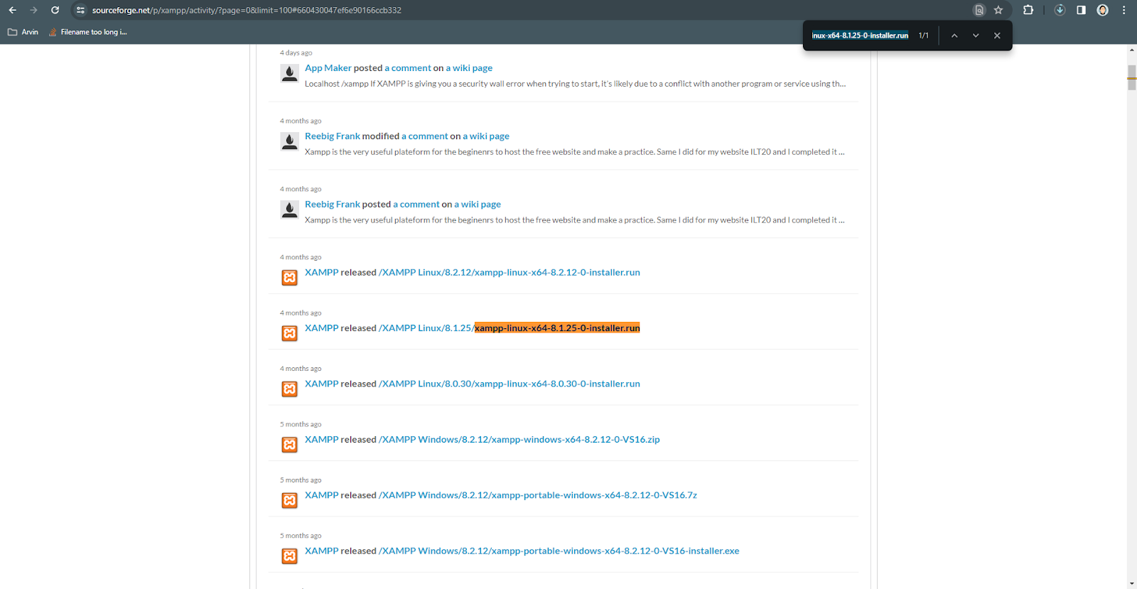Screen dimensions: 1137x589
Task: Click the browser forward arrow
Action: point(33,10)
